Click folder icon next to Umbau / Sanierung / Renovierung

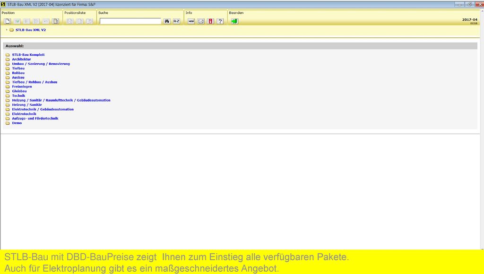[8, 64]
